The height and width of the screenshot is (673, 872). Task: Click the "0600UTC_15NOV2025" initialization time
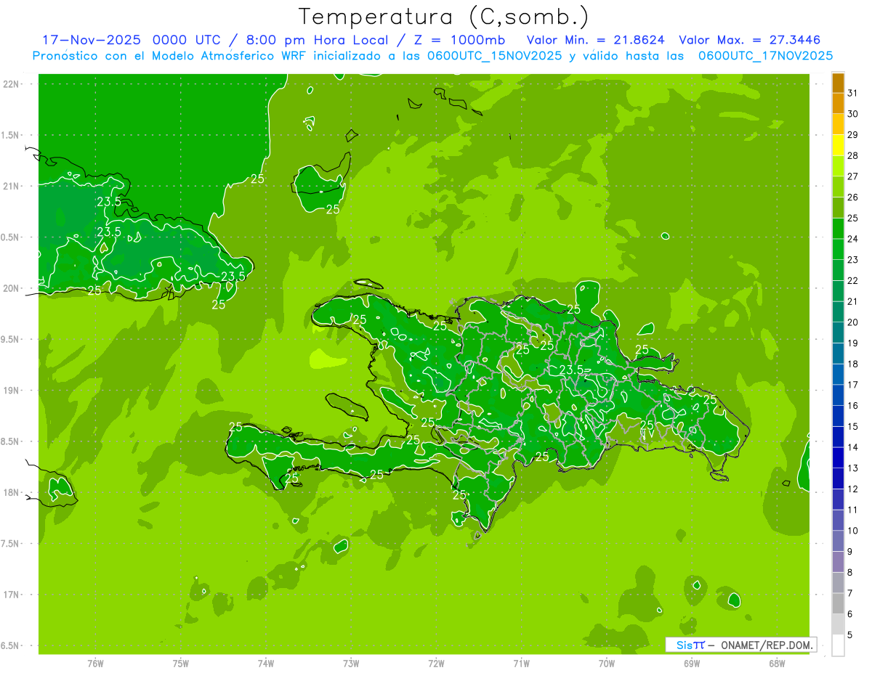click(494, 56)
